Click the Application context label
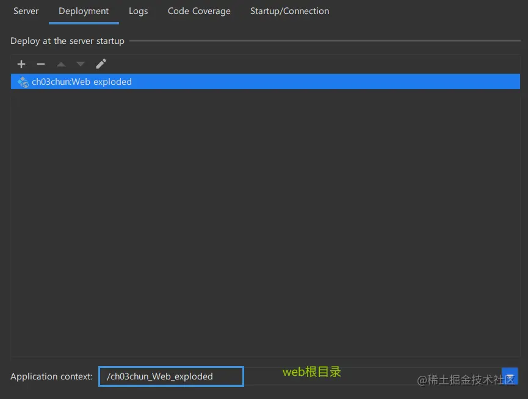The image size is (528, 399). click(51, 376)
